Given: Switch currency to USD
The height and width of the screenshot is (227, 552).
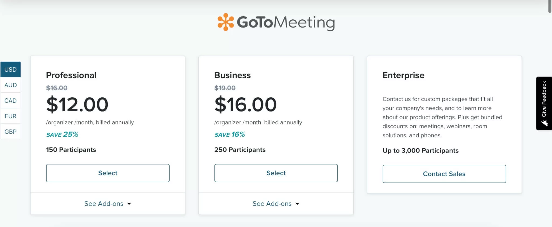Looking at the screenshot, I should (x=11, y=70).
